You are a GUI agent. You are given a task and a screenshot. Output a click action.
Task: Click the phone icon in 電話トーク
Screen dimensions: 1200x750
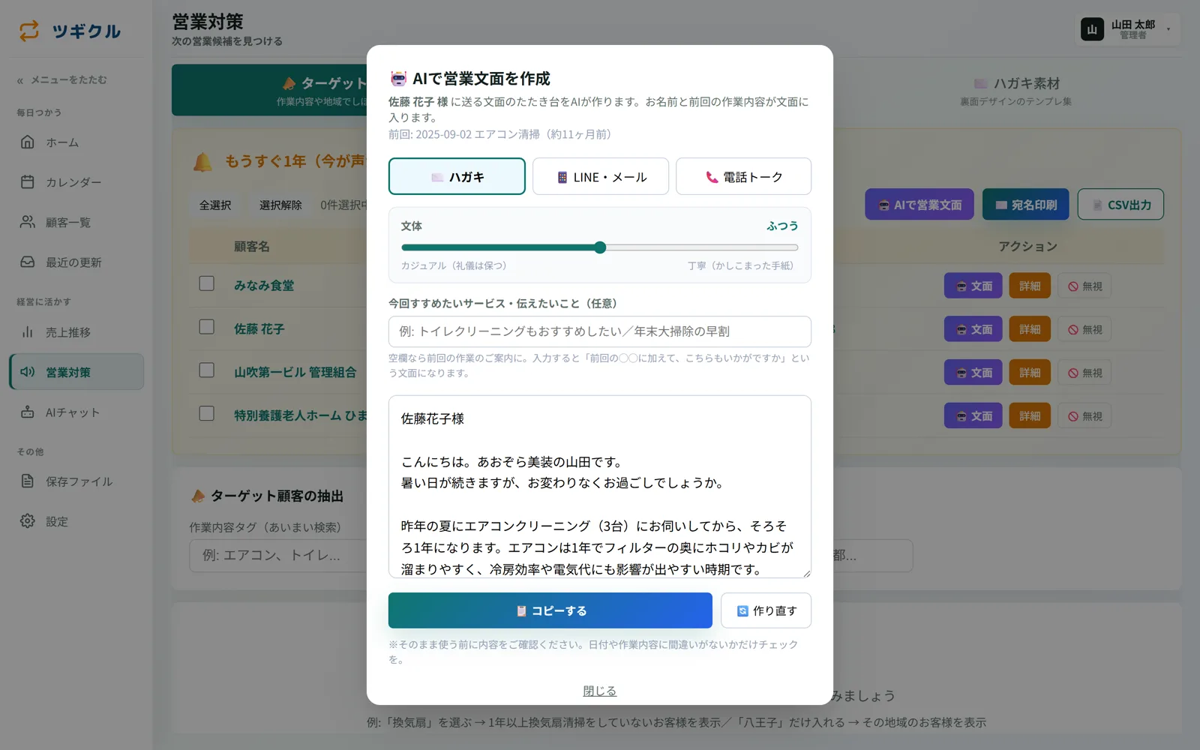pyautogui.click(x=712, y=178)
